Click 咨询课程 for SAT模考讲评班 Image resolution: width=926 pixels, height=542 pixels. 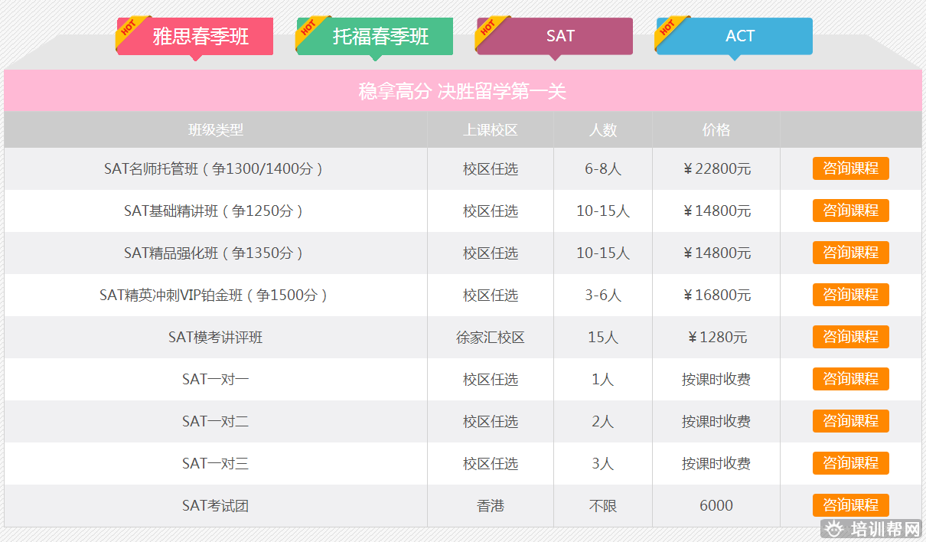851,337
